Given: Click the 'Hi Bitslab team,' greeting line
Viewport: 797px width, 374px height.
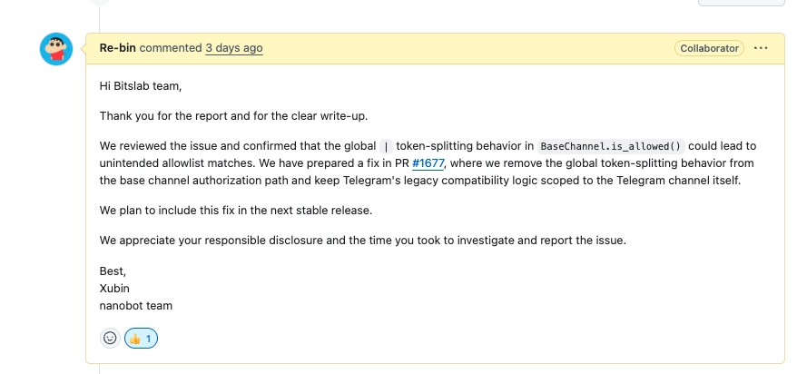Looking at the screenshot, I should 141,86.
